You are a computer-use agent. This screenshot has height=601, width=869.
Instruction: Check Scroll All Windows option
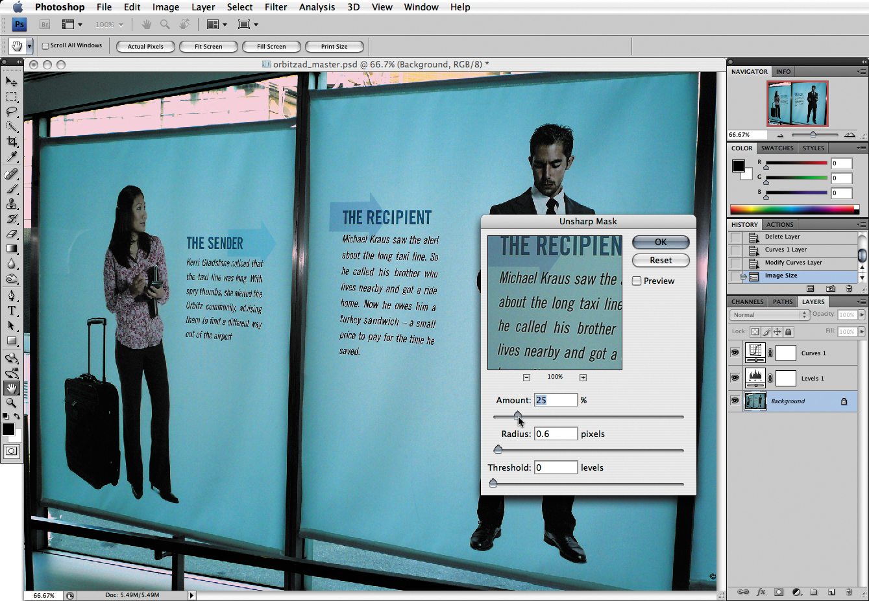[45, 46]
